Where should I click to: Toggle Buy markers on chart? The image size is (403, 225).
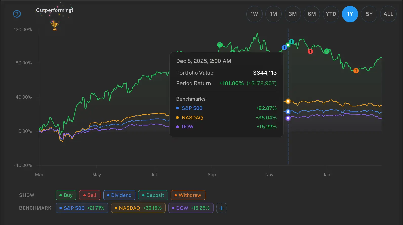tap(66, 195)
